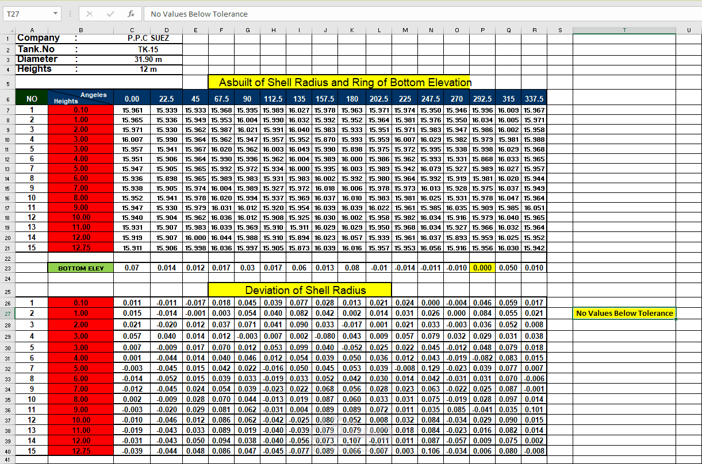
Task: Click the 'Company' label cell
Action: click(x=38, y=38)
